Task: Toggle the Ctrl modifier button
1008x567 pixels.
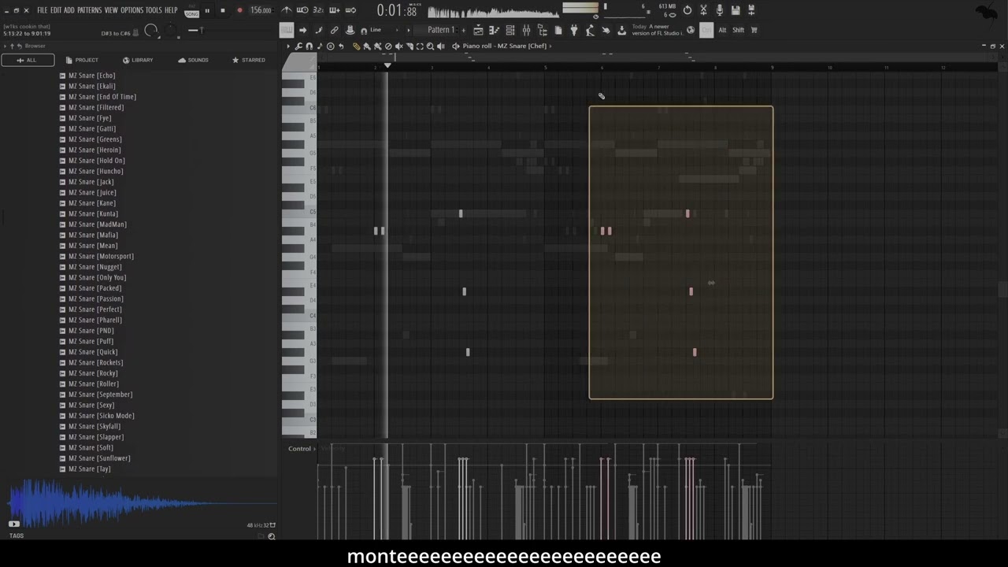Action: (x=706, y=30)
